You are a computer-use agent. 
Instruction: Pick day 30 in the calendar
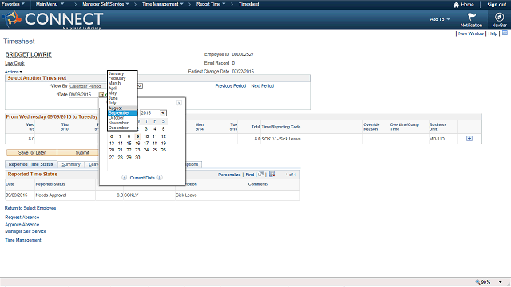pos(137,158)
